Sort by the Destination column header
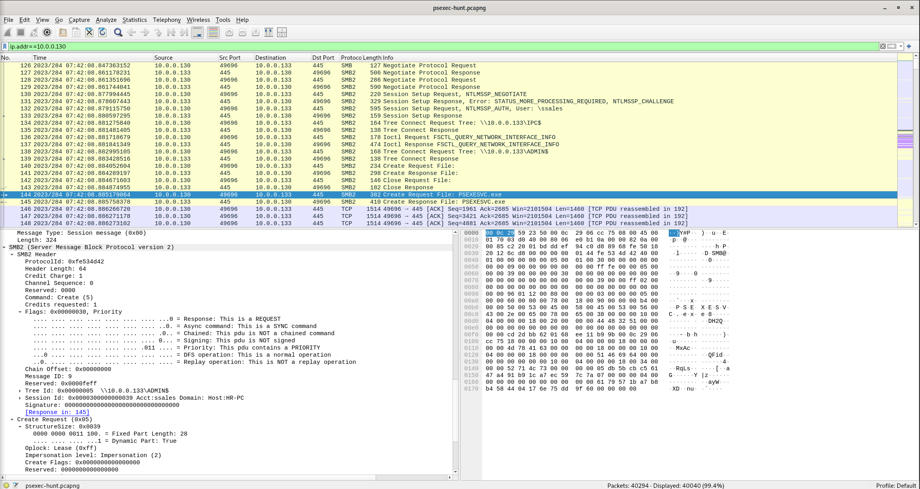Screen dimensions: 920x489 coord(283,58)
